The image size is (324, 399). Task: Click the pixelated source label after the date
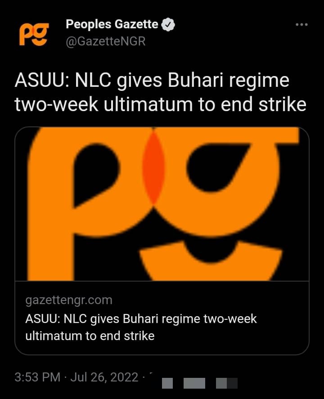(200, 383)
